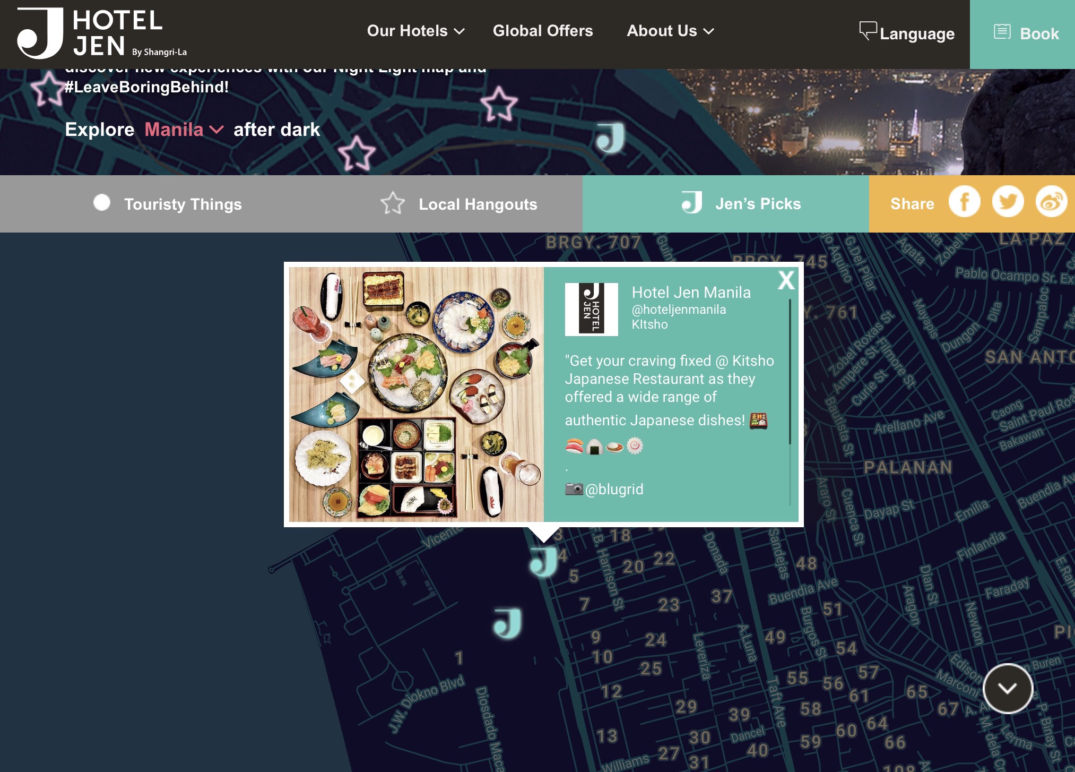Screen dimensions: 1075x772
Task: Click the lower J marker near Diokno Blvd
Action: (x=508, y=623)
